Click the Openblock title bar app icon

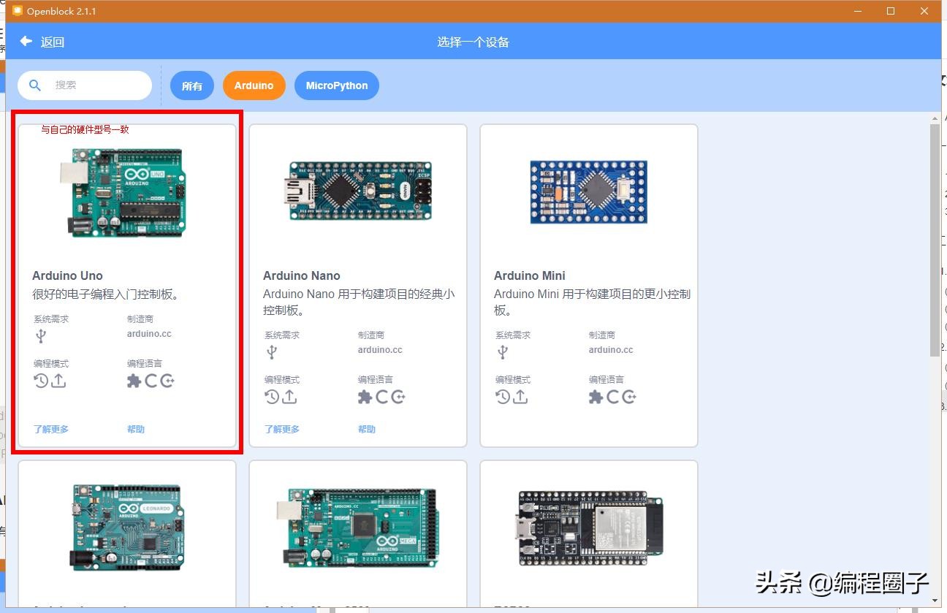click(x=18, y=11)
